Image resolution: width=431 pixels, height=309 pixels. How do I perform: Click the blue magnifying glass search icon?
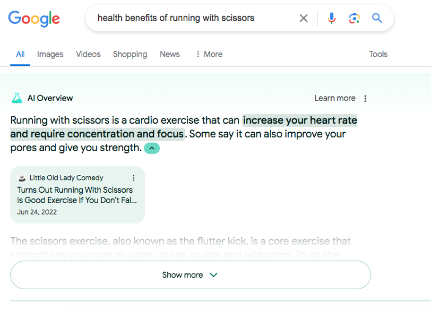coord(377,18)
